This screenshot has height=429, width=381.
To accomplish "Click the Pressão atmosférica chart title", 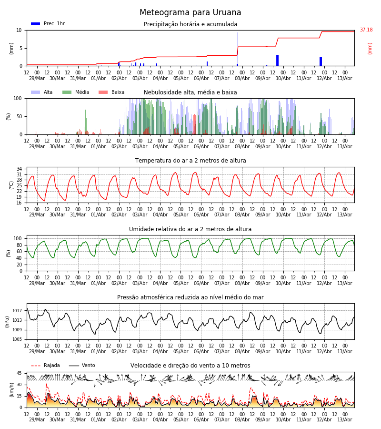I will (x=190, y=297).
